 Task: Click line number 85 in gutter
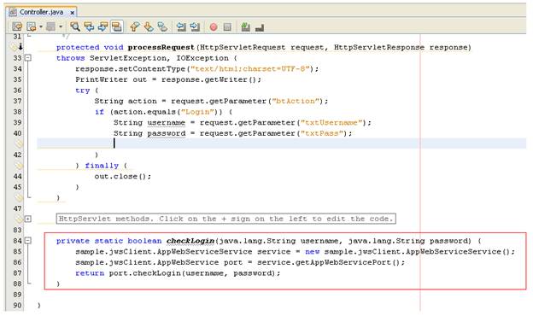[17, 251]
